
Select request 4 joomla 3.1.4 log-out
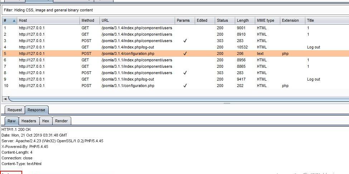pos(175,47)
